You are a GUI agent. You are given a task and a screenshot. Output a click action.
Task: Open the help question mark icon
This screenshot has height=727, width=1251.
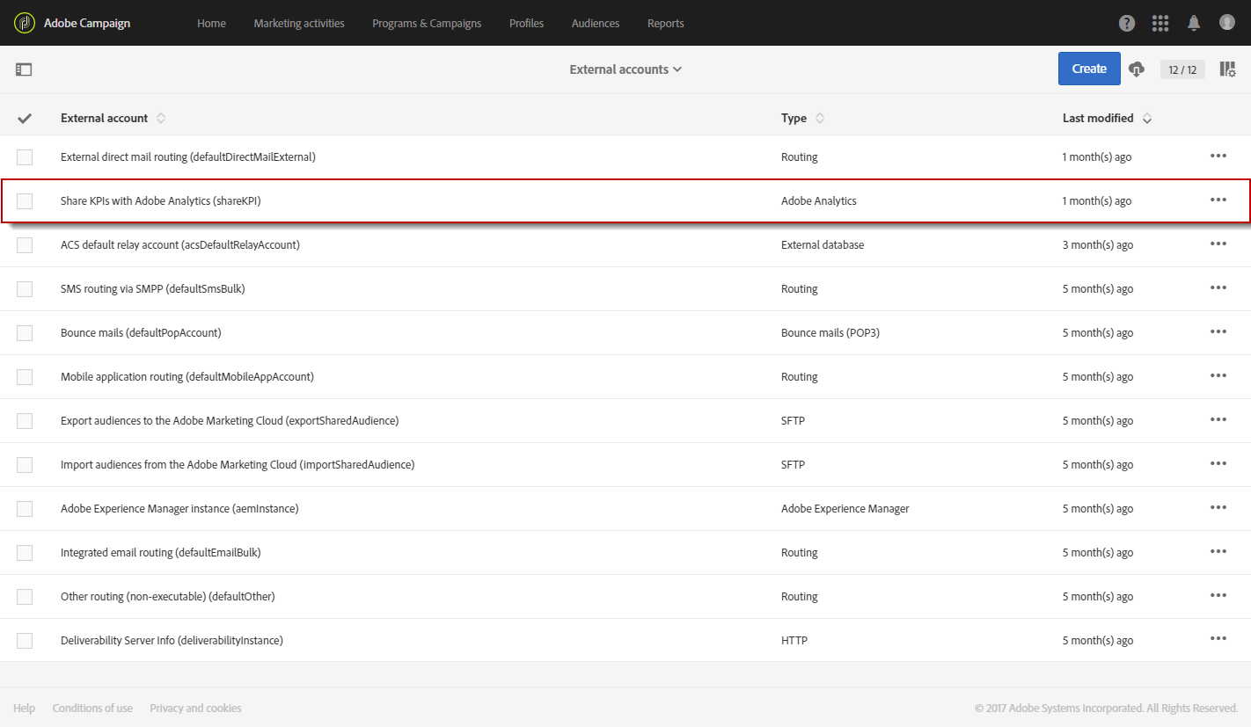pos(1127,23)
